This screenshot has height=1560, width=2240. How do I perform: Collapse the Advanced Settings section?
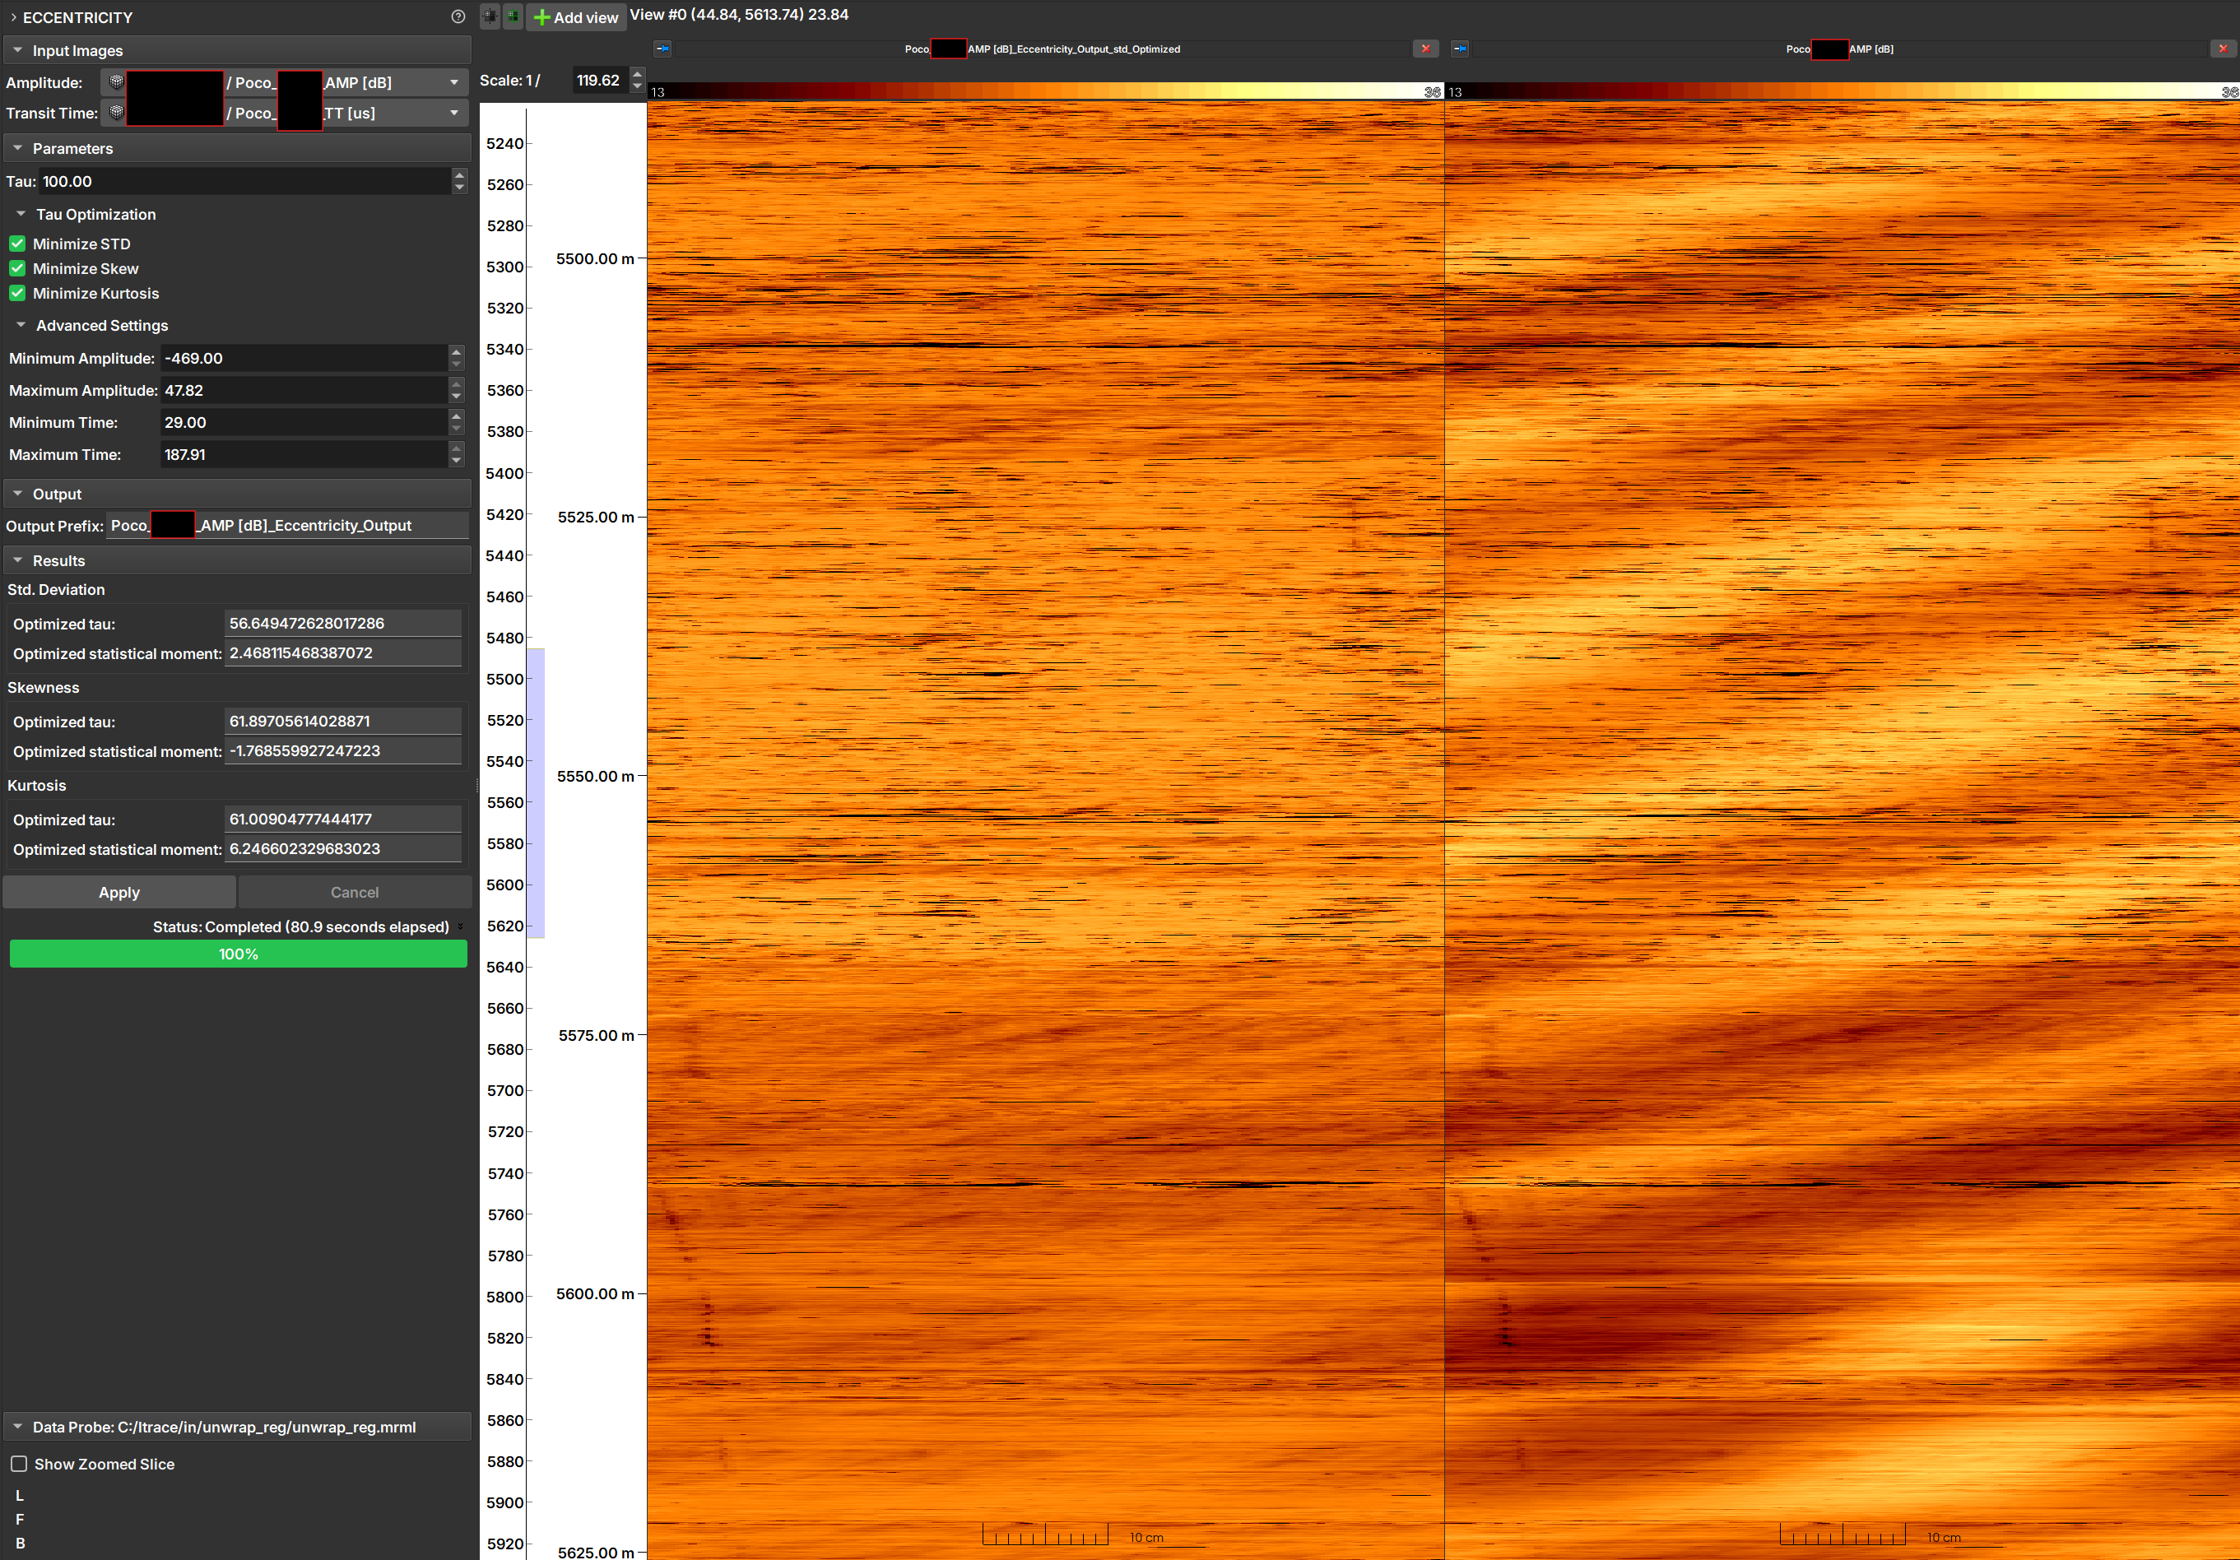tap(21, 325)
